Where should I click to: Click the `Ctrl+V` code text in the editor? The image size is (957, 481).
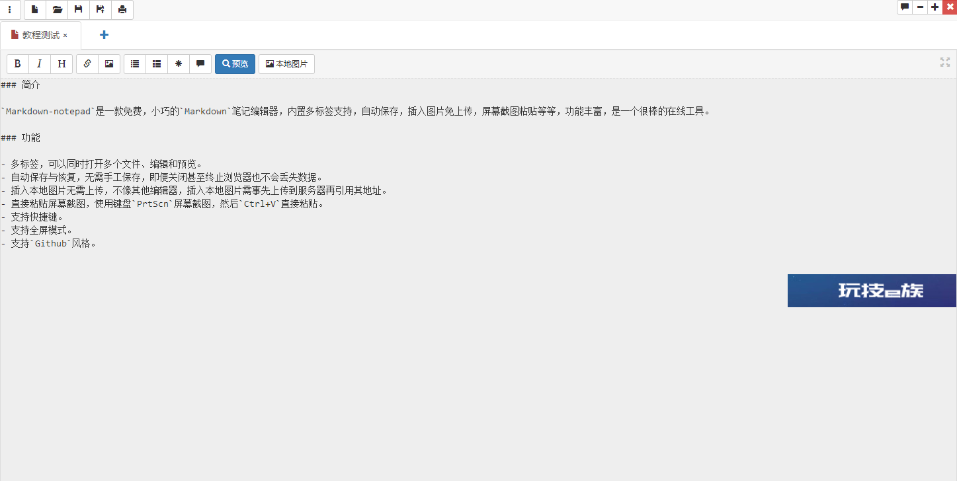point(260,204)
